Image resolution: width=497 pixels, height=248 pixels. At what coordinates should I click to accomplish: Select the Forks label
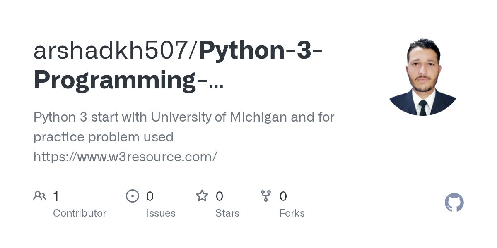coord(292,213)
